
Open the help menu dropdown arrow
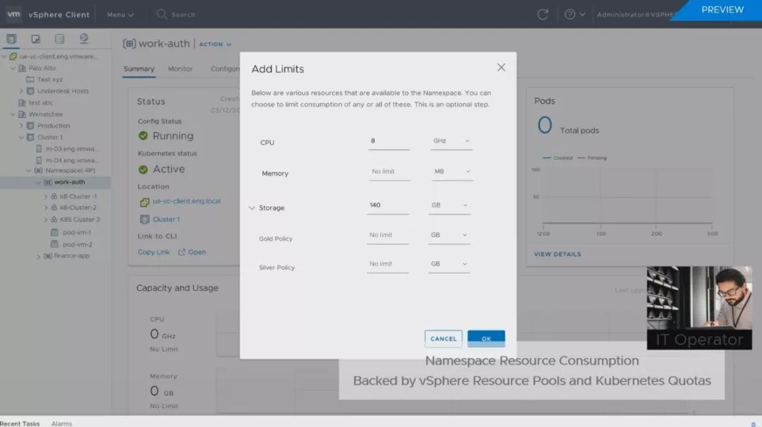coord(582,15)
